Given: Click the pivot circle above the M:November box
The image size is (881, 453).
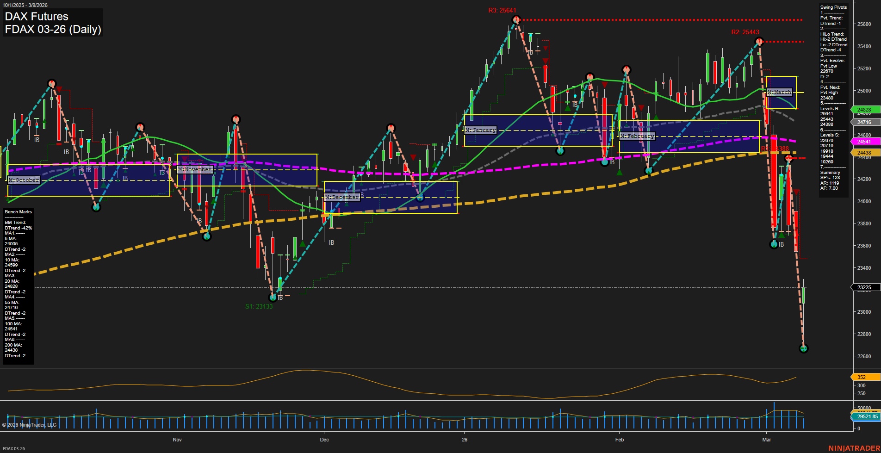Looking at the screenshot, I should point(236,119).
